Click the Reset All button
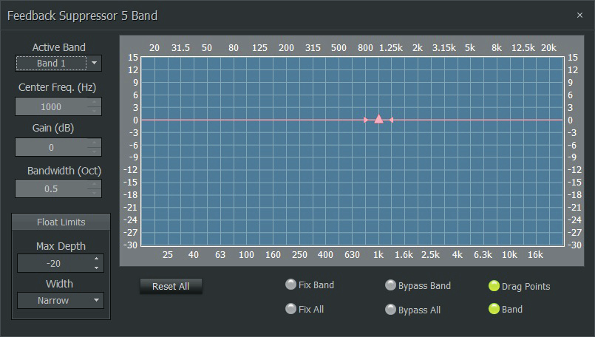The width and height of the screenshot is (595, 337). pyautogui.click(x=171, y=286)
